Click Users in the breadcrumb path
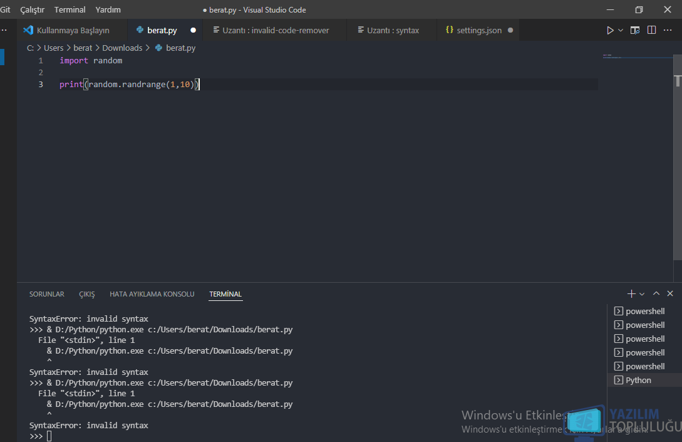The image size is (682, 442). point(53,48)
